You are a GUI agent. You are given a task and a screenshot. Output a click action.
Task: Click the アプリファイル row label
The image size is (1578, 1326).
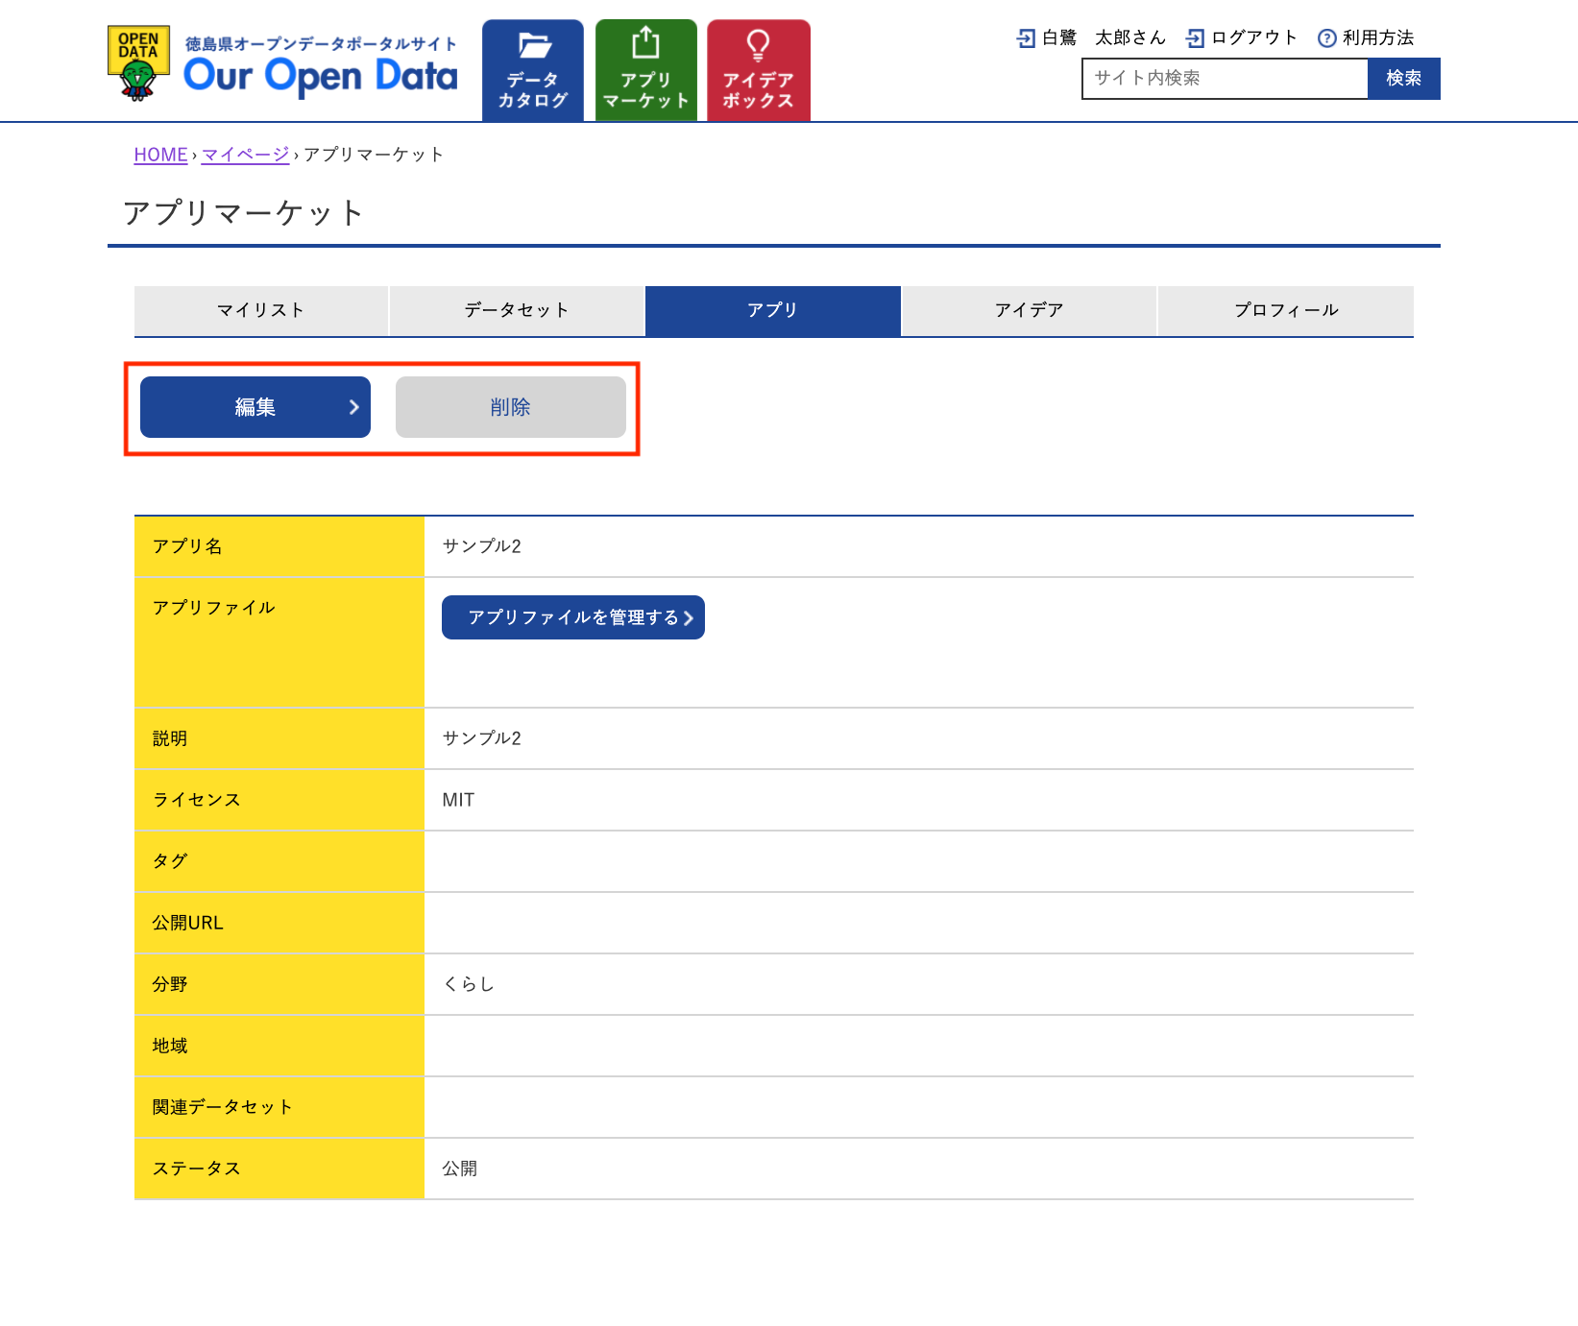point(213,608)
